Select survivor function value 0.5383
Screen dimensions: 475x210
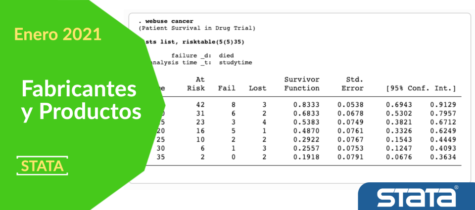306,122
